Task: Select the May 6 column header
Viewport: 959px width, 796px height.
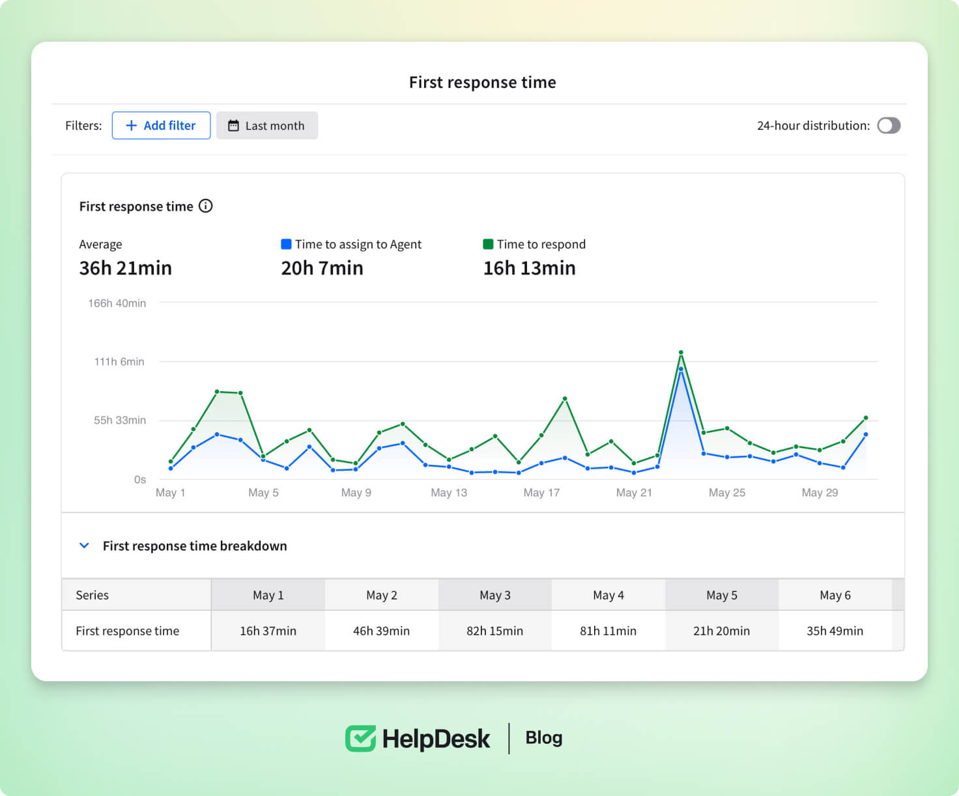Action: point(835,595)
